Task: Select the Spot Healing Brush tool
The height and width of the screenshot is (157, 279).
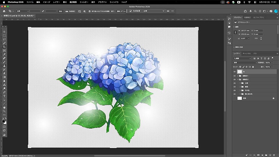Action: pyautogui.click(x=4, y=58)
